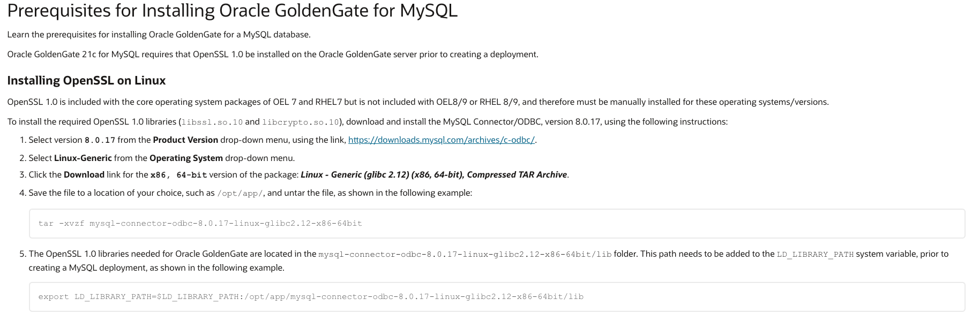
Task: Click the version number 8.0.17 in step 1
Action: (100, 141)
